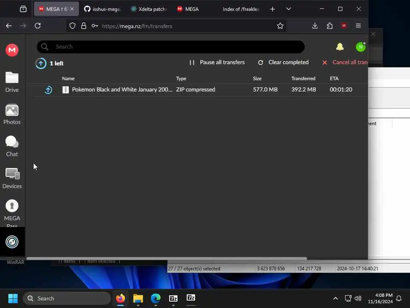Sort transfers by Name column
The image size is (410, 308).
68,78
